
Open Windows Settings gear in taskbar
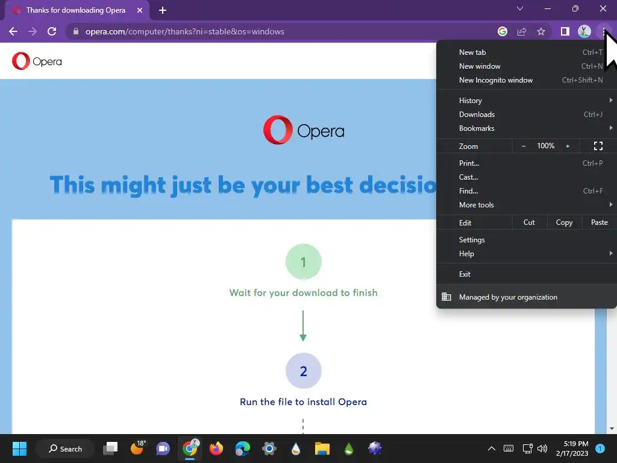tap(269, 449)
